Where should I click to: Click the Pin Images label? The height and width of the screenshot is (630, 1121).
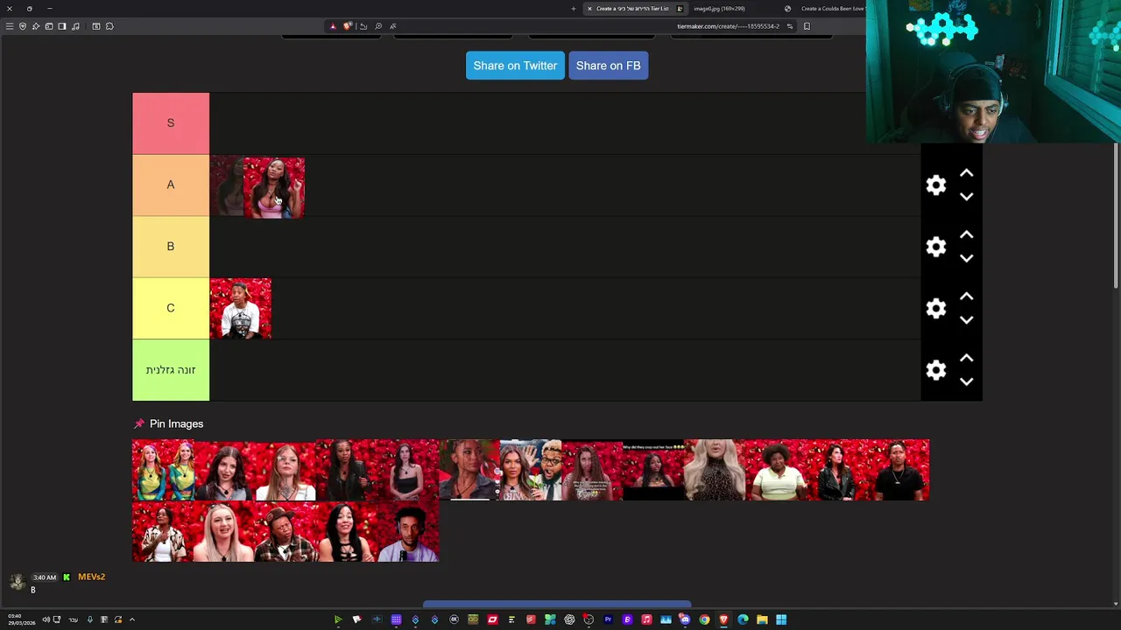[176, 423]
